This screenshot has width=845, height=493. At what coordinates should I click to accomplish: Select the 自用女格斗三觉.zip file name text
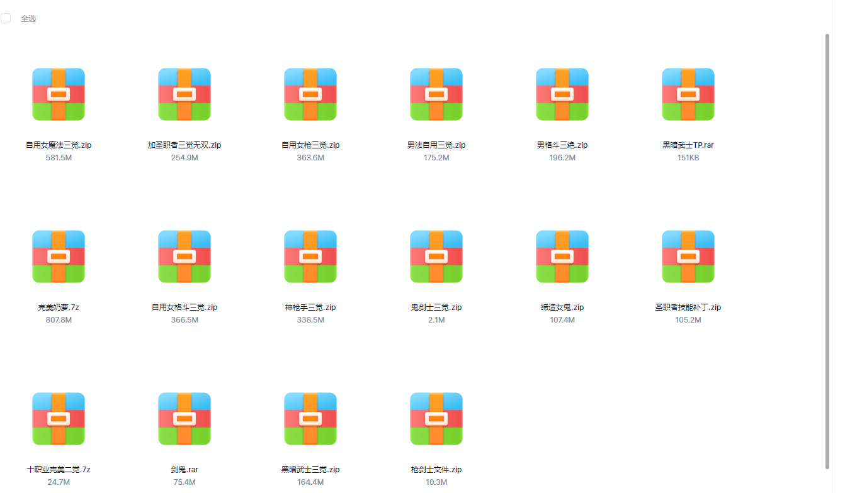tap(184, 307)
